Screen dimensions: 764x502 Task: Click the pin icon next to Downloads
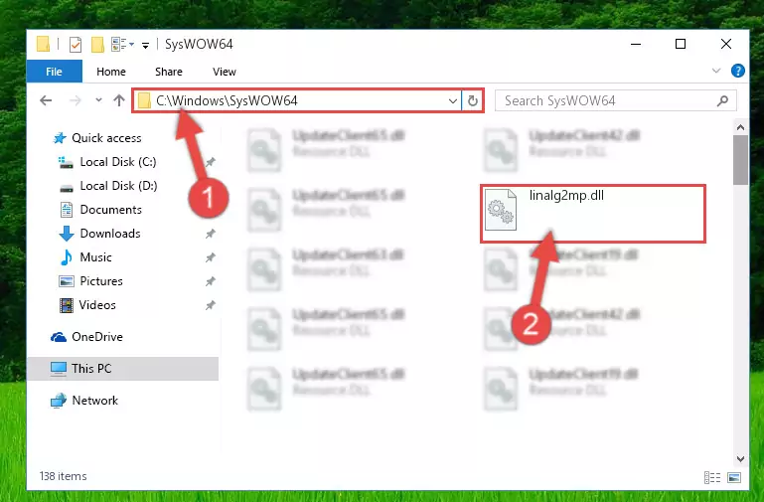coord(210,234)
